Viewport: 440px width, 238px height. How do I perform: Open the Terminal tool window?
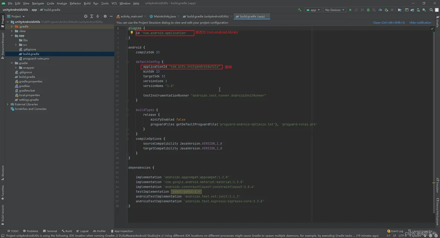pos(50,231)
